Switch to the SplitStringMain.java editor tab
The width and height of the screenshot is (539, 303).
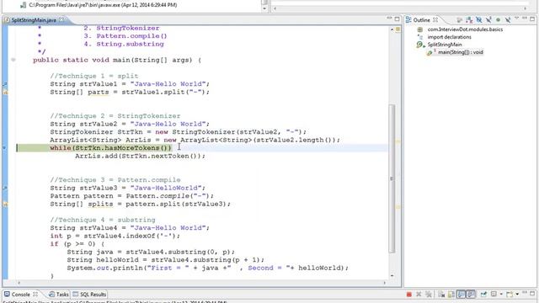point(34,20)
